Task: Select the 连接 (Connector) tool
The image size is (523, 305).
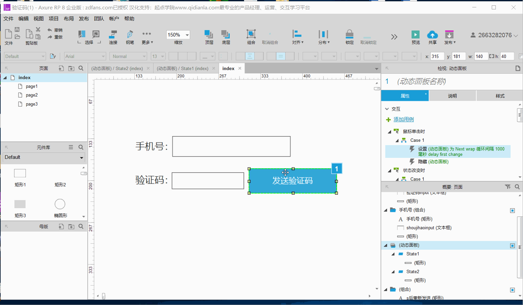Action: coord(113,35)
